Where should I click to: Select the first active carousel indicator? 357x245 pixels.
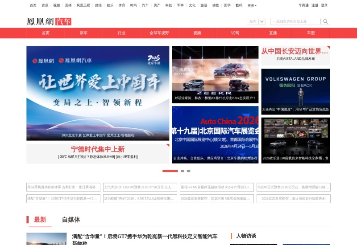(x=170, y=171)
